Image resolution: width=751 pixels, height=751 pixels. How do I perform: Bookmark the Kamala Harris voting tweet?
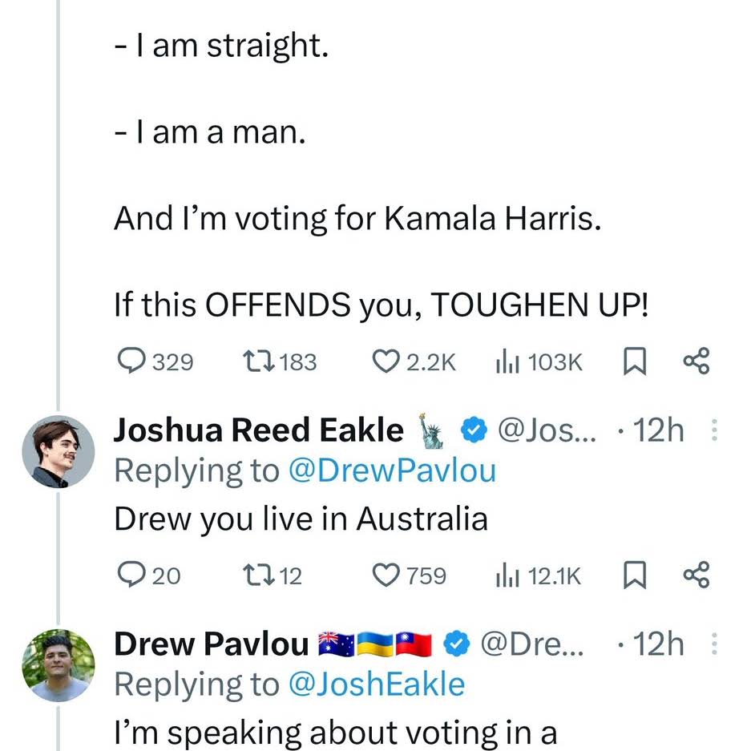(635, 362)
